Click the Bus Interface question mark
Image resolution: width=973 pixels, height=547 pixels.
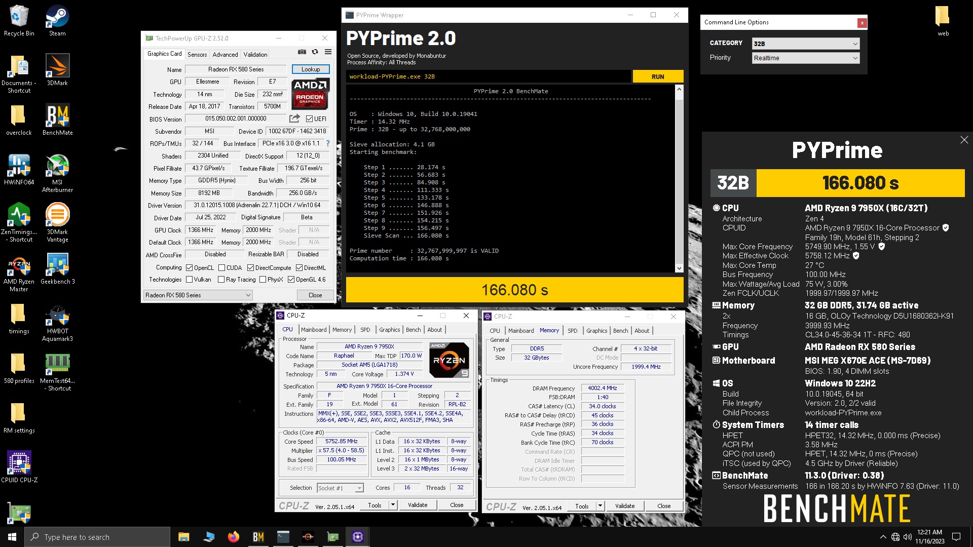327,143
